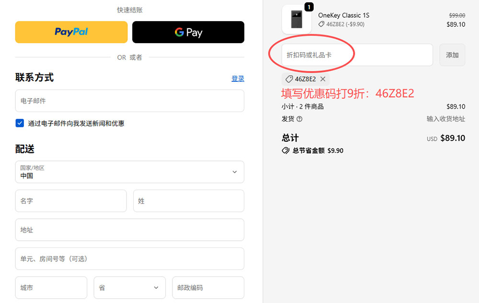
Task: Open the 登录 login link
Action: point(238,79)
